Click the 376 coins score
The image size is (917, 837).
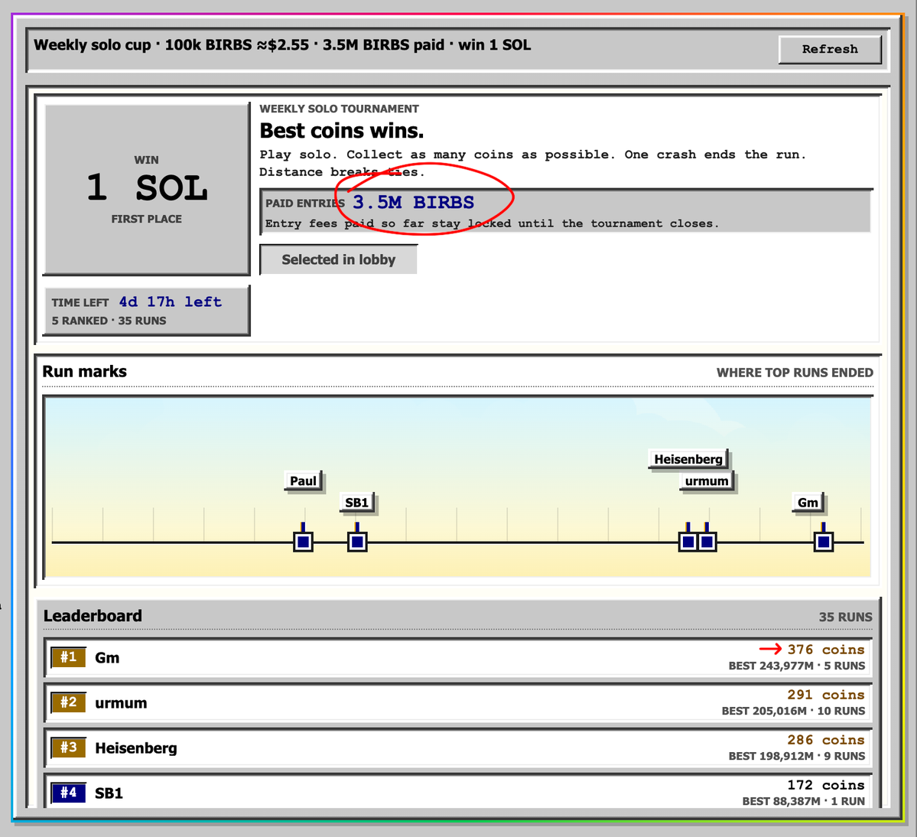tap(826, 650)
